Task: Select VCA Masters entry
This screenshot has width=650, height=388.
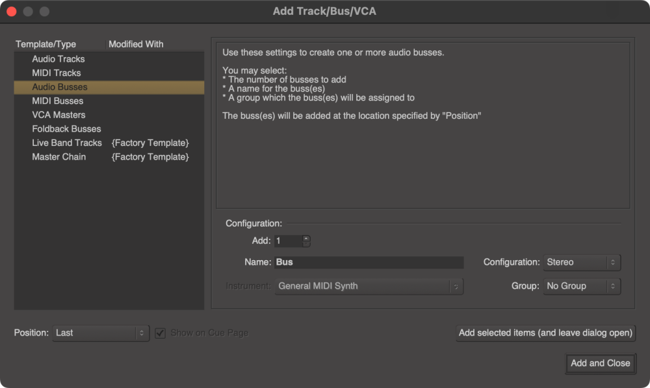Action: tap(58, 115)
